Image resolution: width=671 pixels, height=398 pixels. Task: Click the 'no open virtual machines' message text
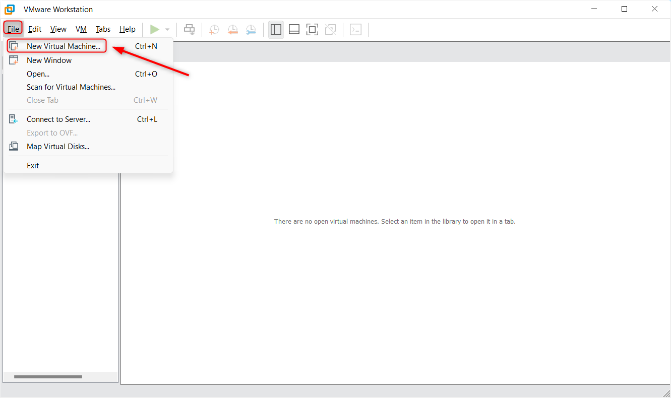(395, 221)
